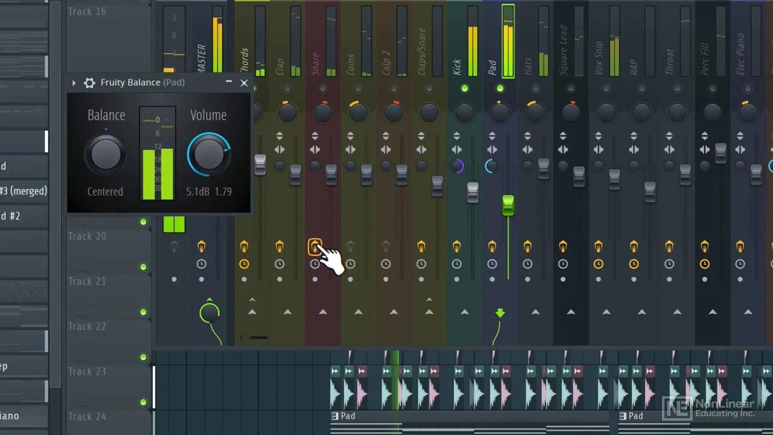The image size is (773, 435).
Task: Click the Pad track volume fader
Action: (x=508, y=205)
